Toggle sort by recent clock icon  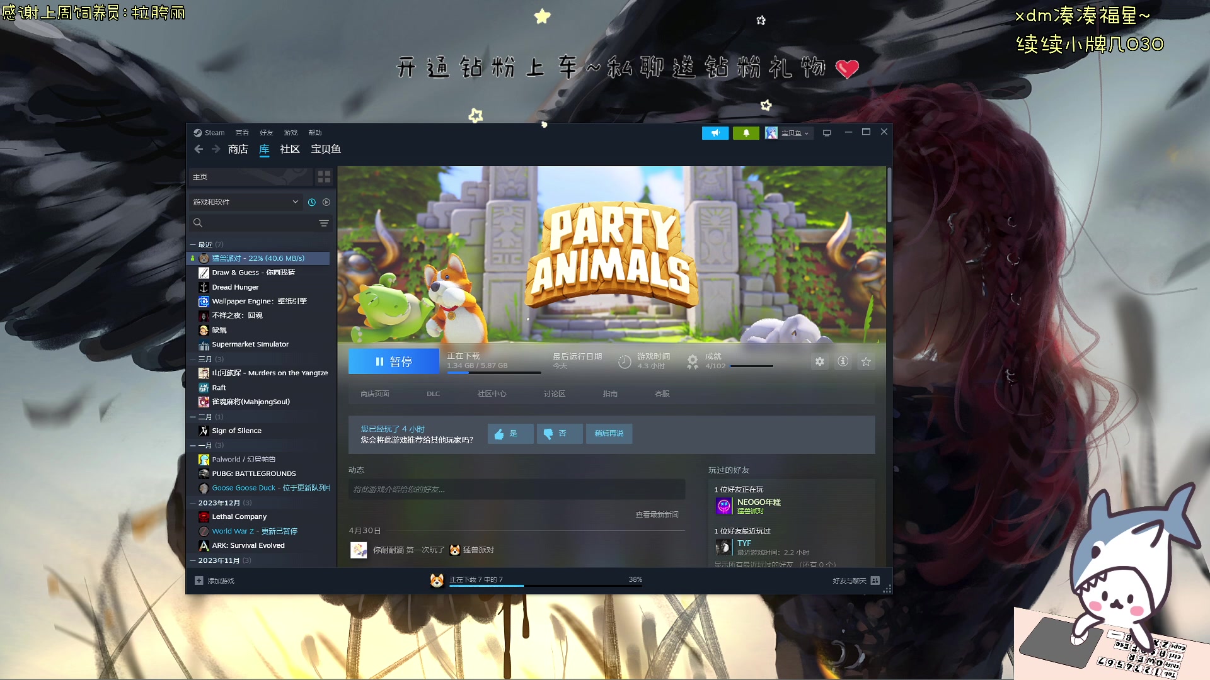pyautogui.click(x=311, y=202)
